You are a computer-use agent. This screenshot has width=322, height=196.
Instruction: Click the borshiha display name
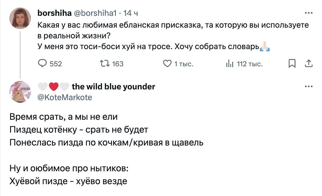[x=54, y=12]
